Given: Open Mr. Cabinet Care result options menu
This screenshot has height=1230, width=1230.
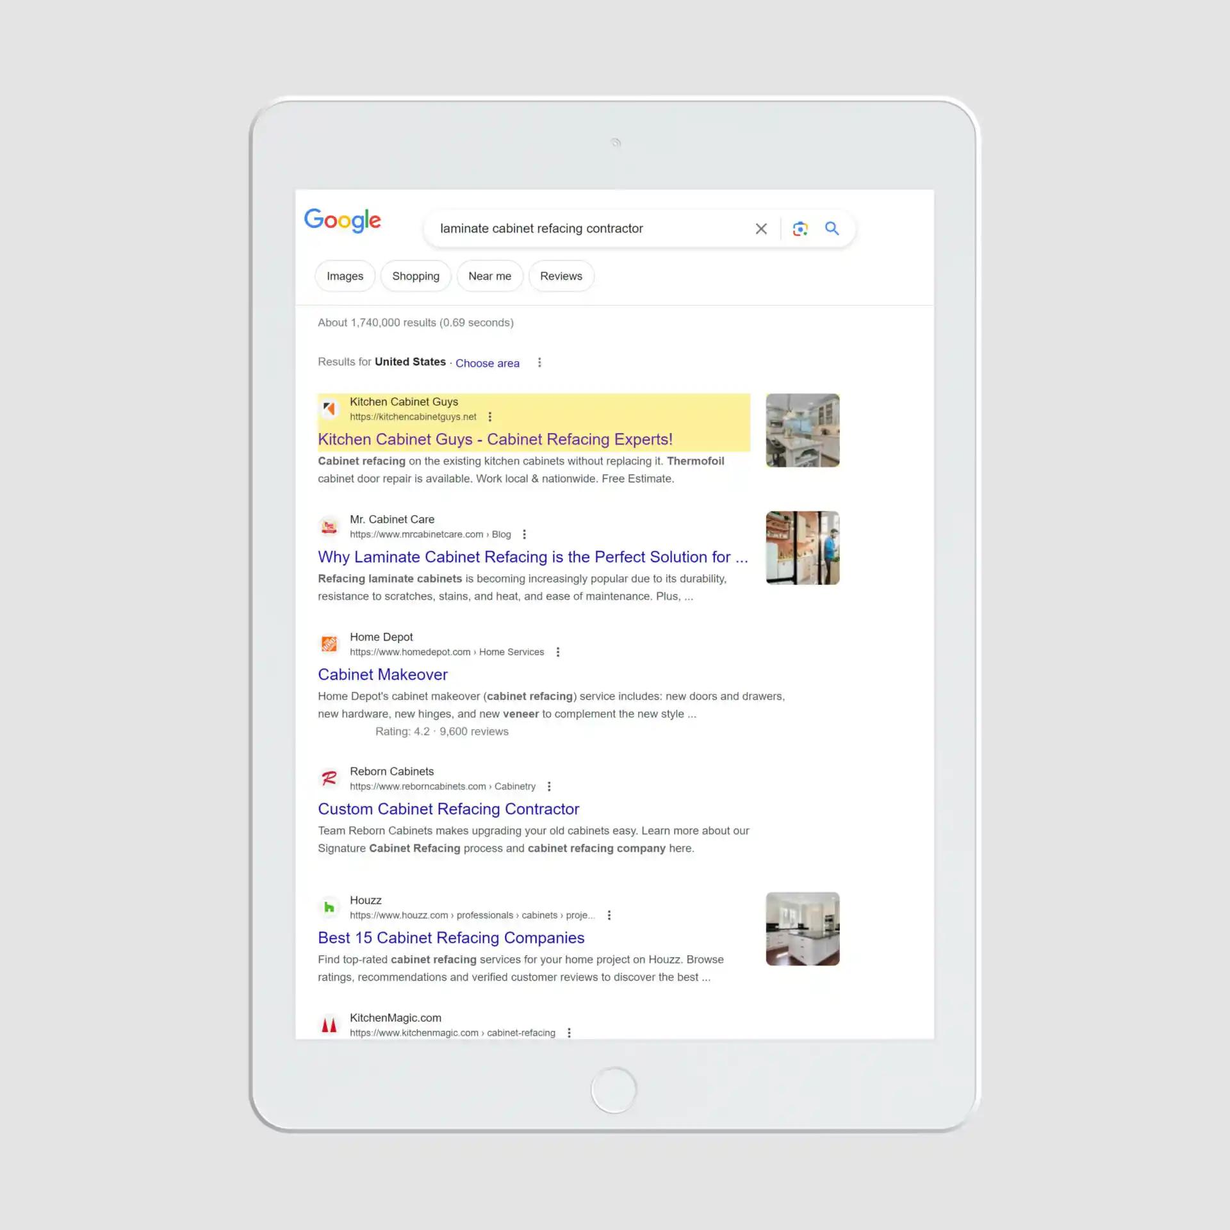Looking at the screenshot, I should tap(524, 534).
